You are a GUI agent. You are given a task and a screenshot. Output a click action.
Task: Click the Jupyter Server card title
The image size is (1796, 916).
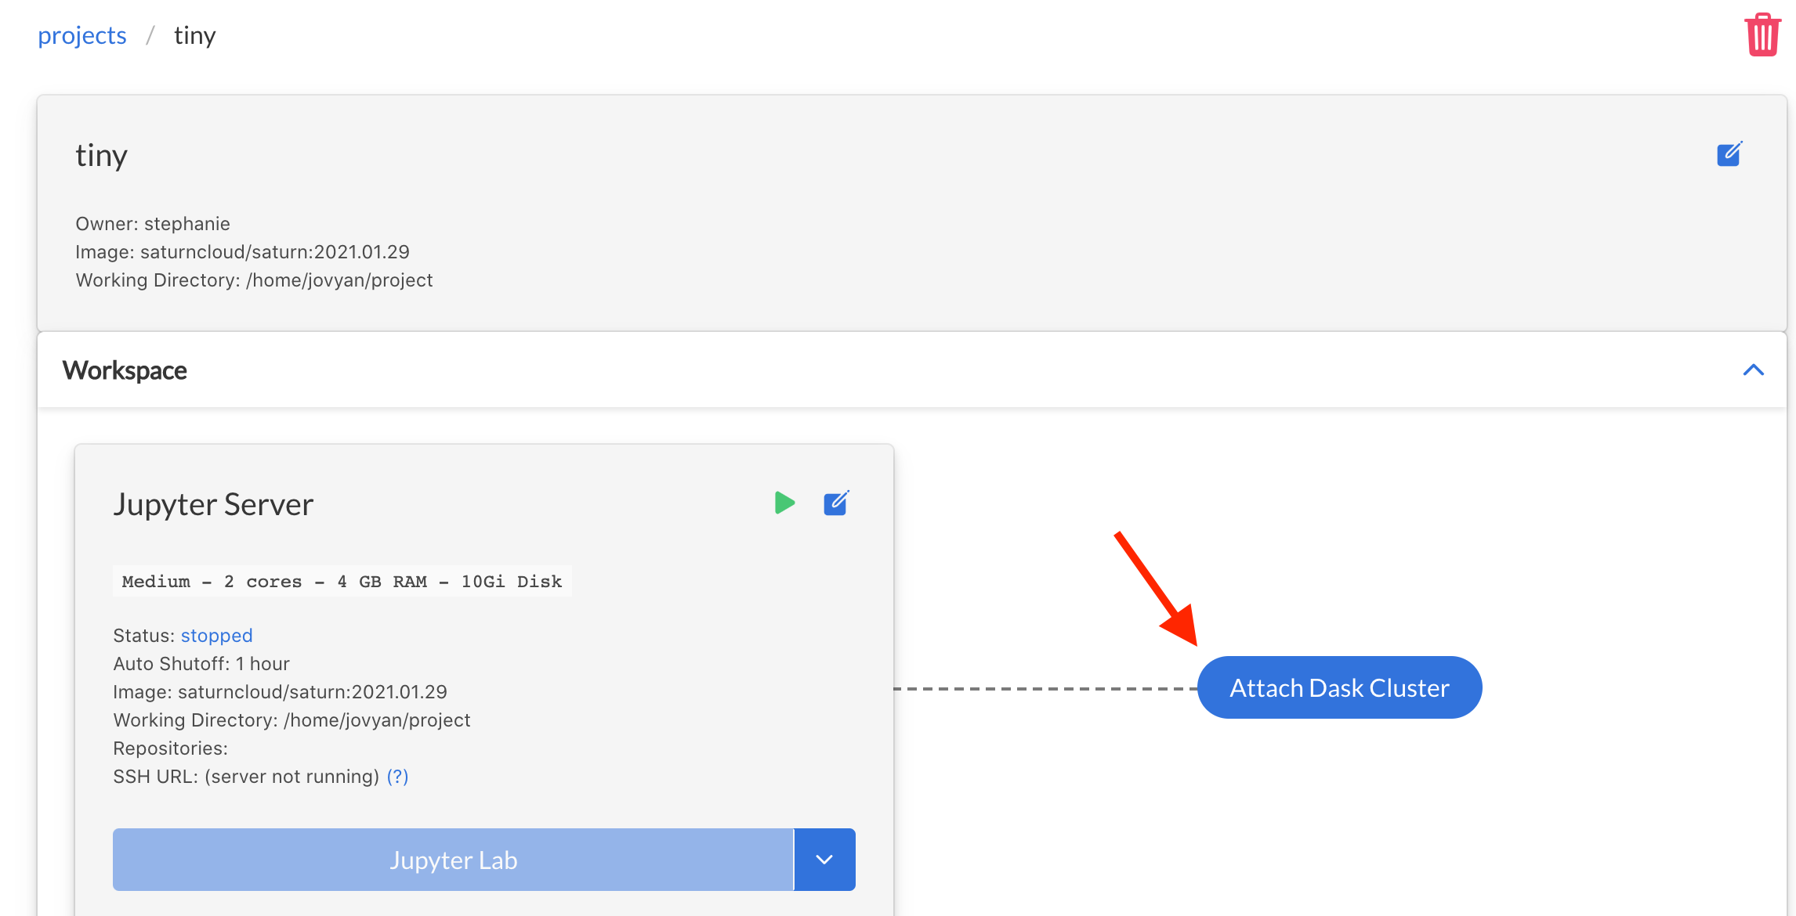click(x=213, y=504)
